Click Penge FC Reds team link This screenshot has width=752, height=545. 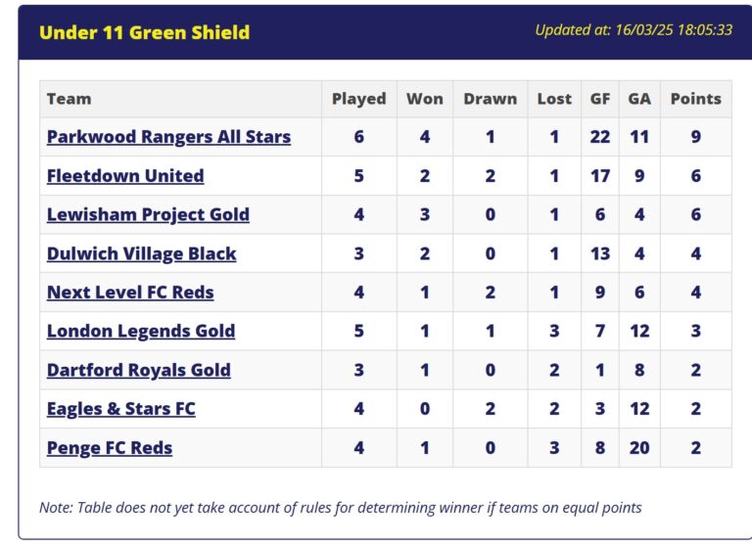[x=110, y=448]
